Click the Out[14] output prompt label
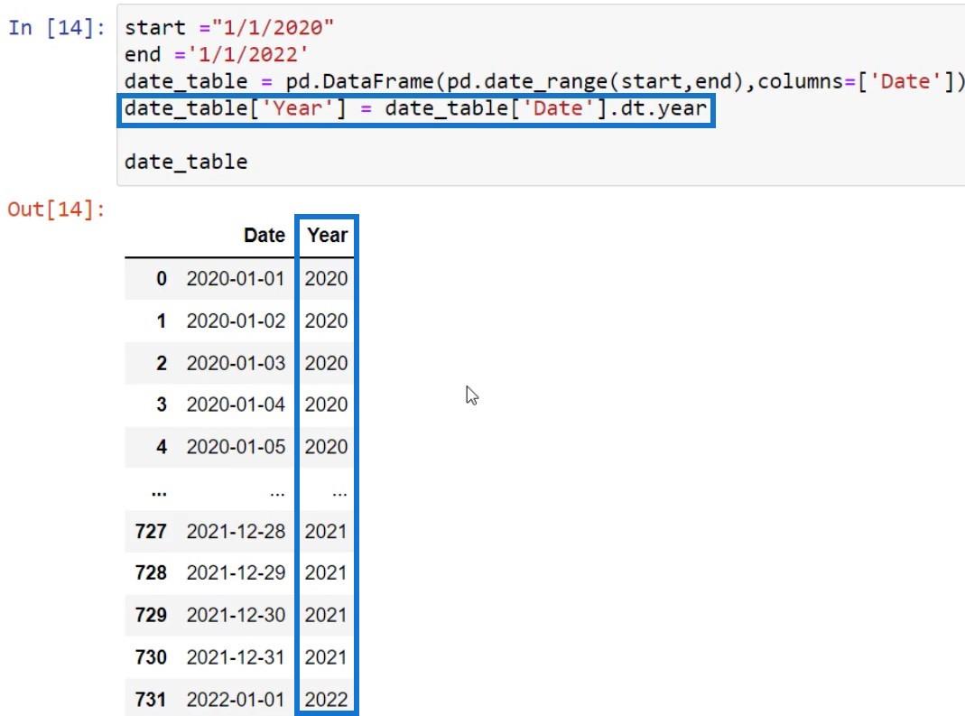The height and width of the screenshot is (716, 965). tap(57, 209)
